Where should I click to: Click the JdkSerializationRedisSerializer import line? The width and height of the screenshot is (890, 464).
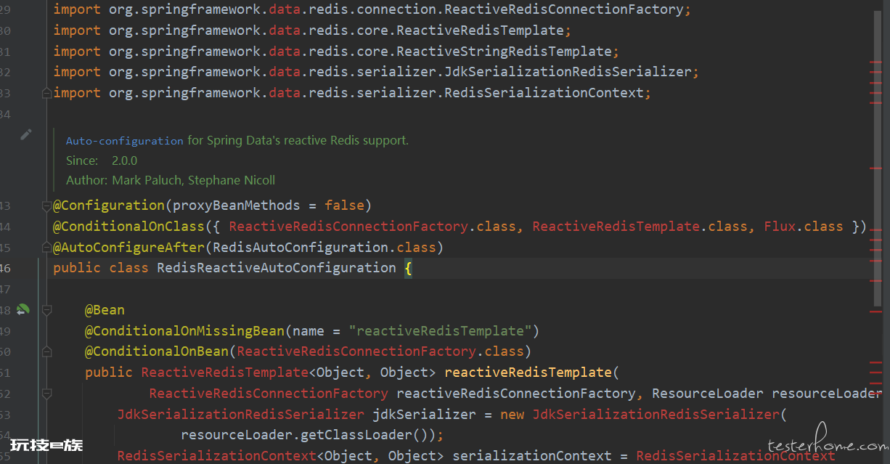pos(376,72)
